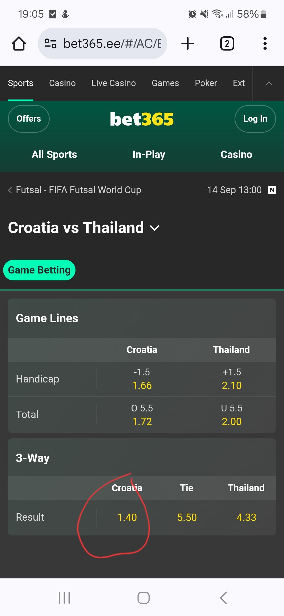Go back with Futsal World Cup arrow

coord(10,190)
